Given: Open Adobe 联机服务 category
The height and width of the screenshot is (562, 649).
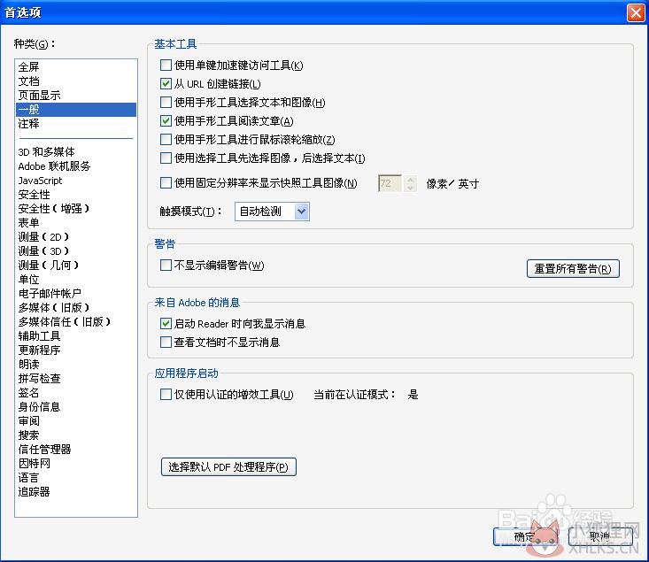Looking at the screenshot, I should tap(76, 166).
